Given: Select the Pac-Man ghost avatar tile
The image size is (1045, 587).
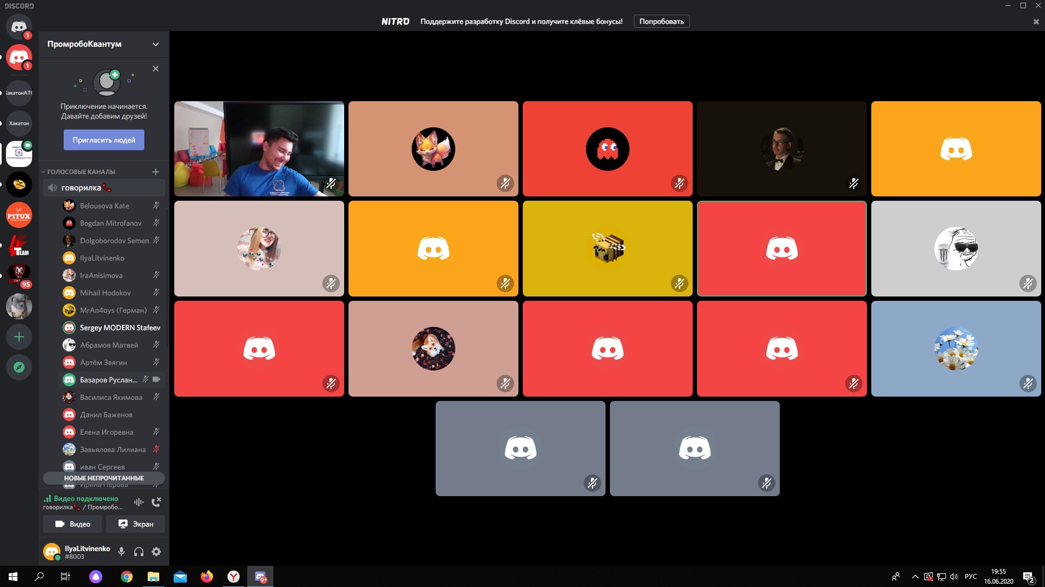Looking at the screenshot, I should coord(608,149).
